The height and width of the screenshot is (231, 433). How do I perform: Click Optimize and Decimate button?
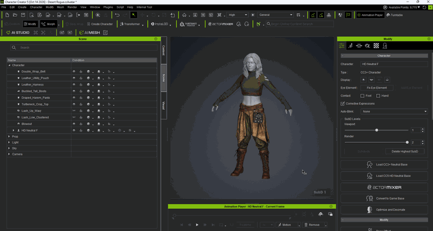coord(384,210)
